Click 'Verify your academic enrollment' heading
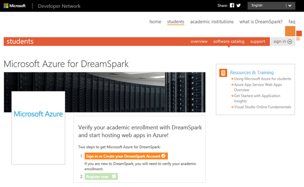This screenshot has width=304, height=187. point(140,131)
